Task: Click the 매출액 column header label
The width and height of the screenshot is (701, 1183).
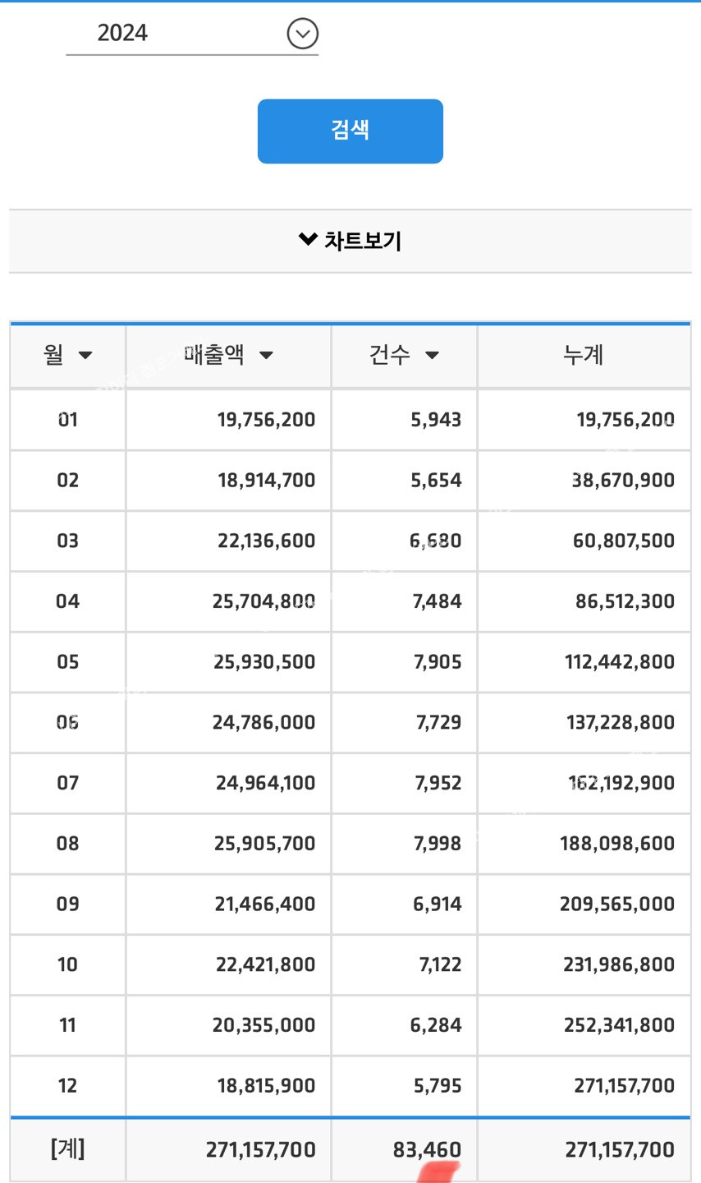Action: pos(215,355)
